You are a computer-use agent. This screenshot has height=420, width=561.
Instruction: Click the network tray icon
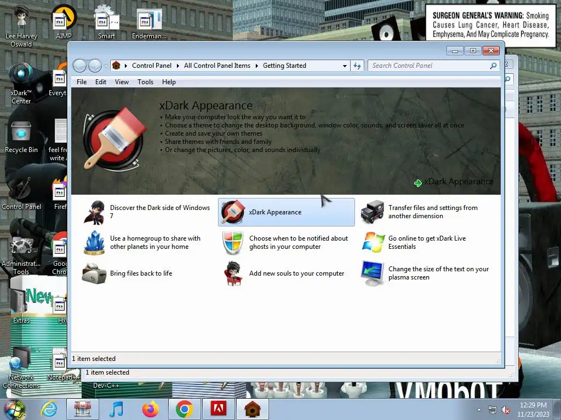click(x=493, y=410)
